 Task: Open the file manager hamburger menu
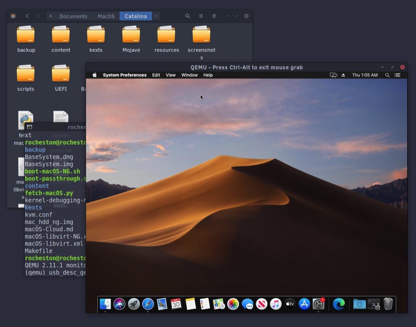(214, 16)
